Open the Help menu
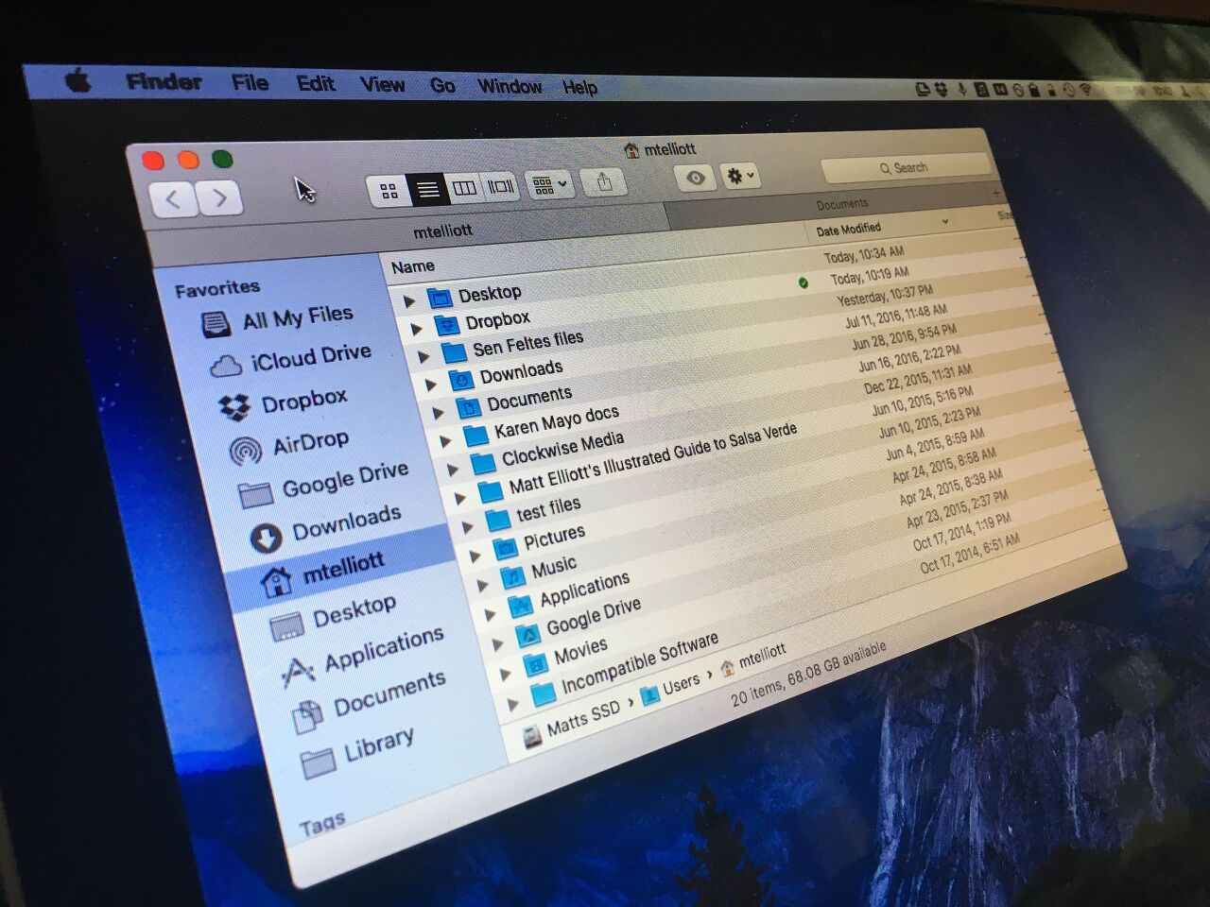The image size is (1210, 907). pos(579,88)
